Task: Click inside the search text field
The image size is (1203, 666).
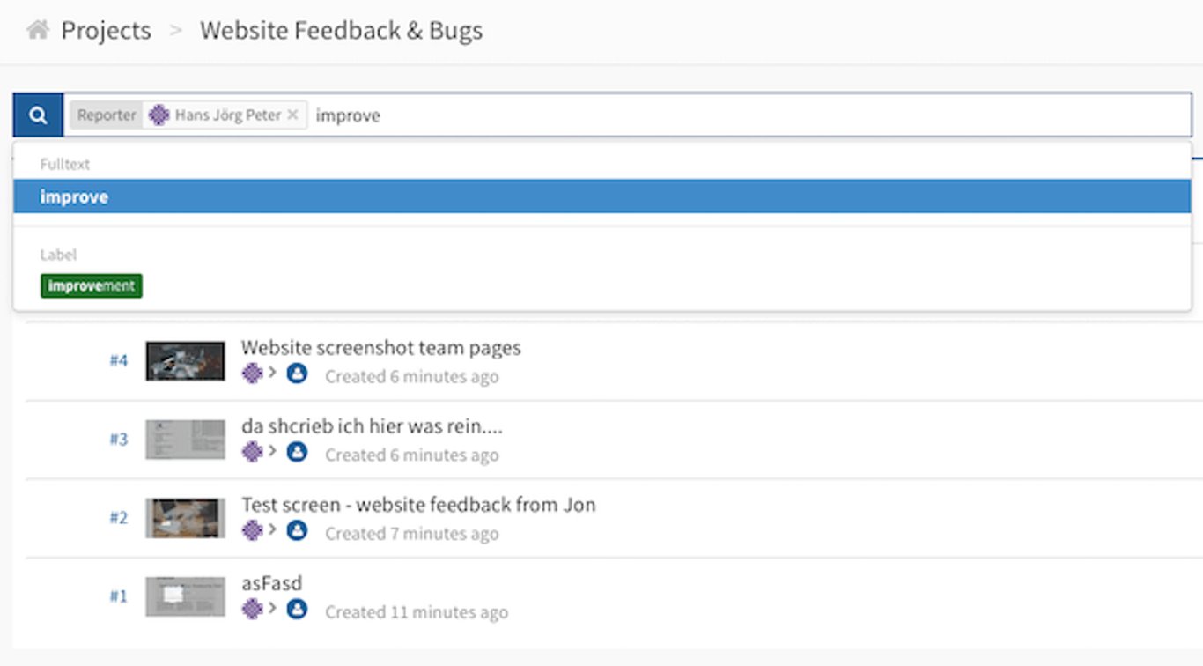Action: 749,115
